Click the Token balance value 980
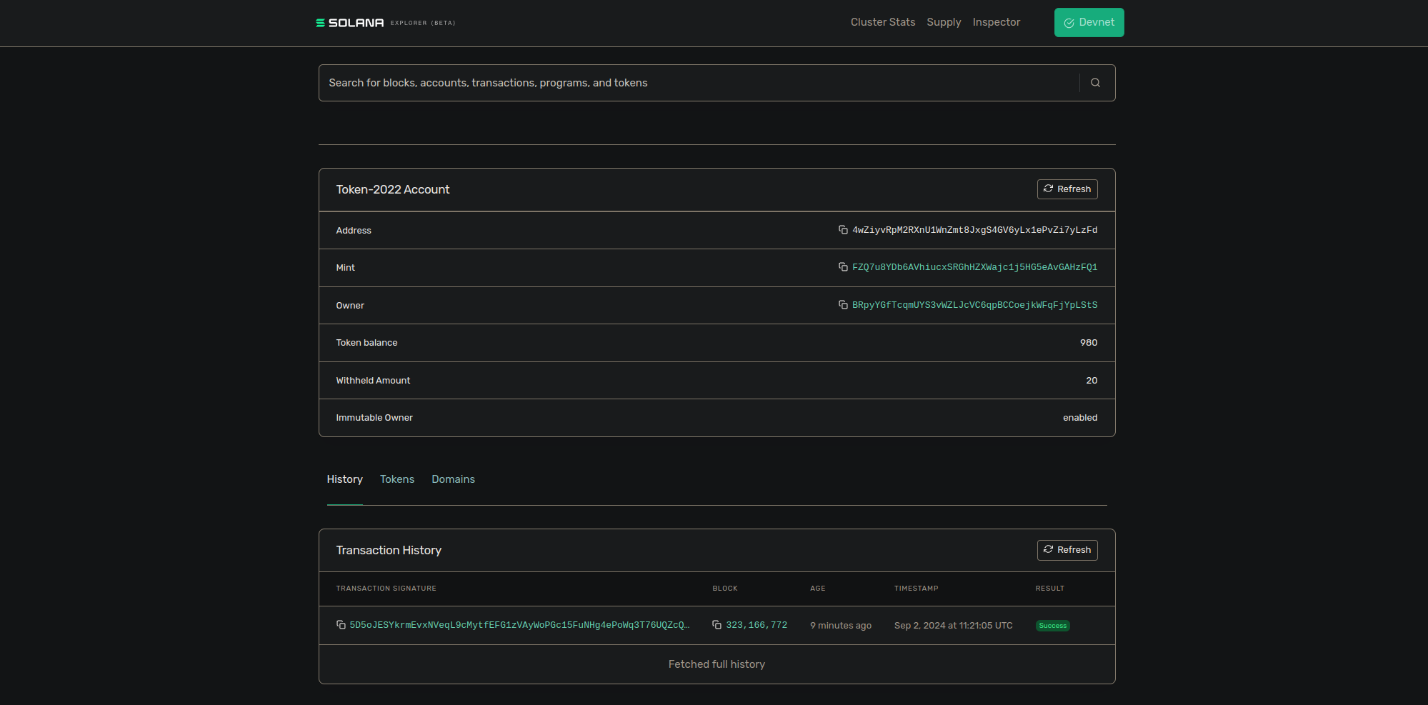This screenshot has width=1428, height=705. click(x=1089, y=343)
